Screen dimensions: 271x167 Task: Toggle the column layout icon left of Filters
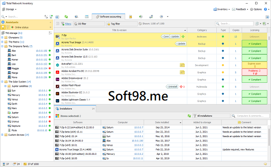click(x=57, y=24)
